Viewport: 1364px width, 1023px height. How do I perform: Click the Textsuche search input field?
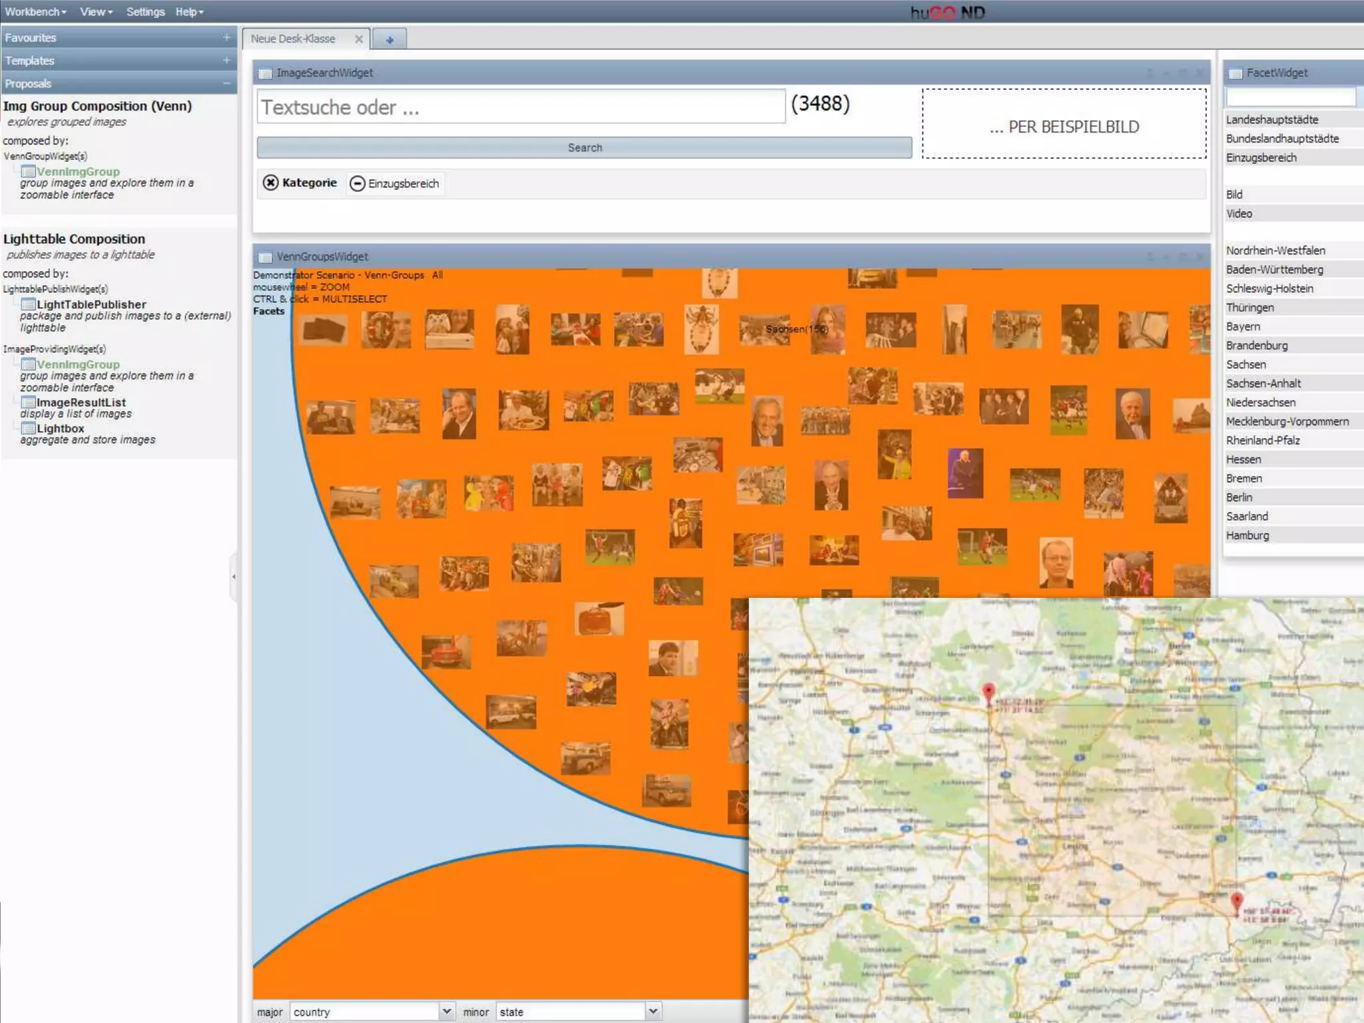521,107
